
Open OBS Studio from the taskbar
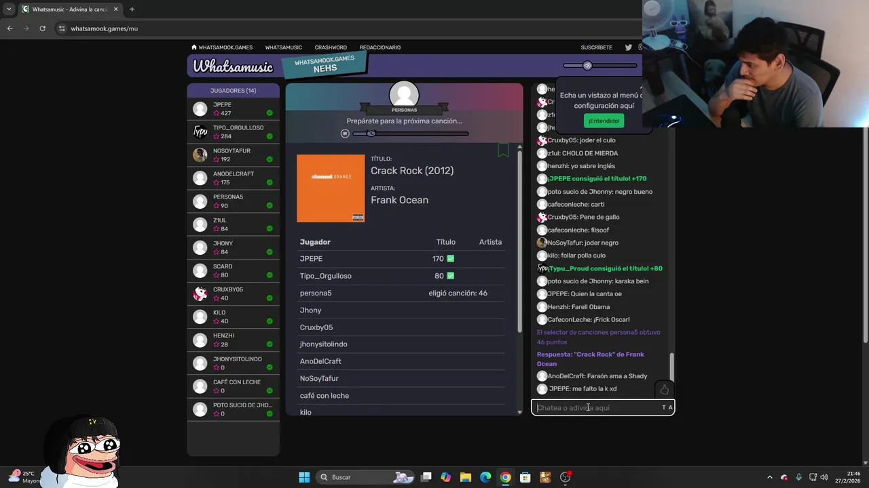[565, 477]
